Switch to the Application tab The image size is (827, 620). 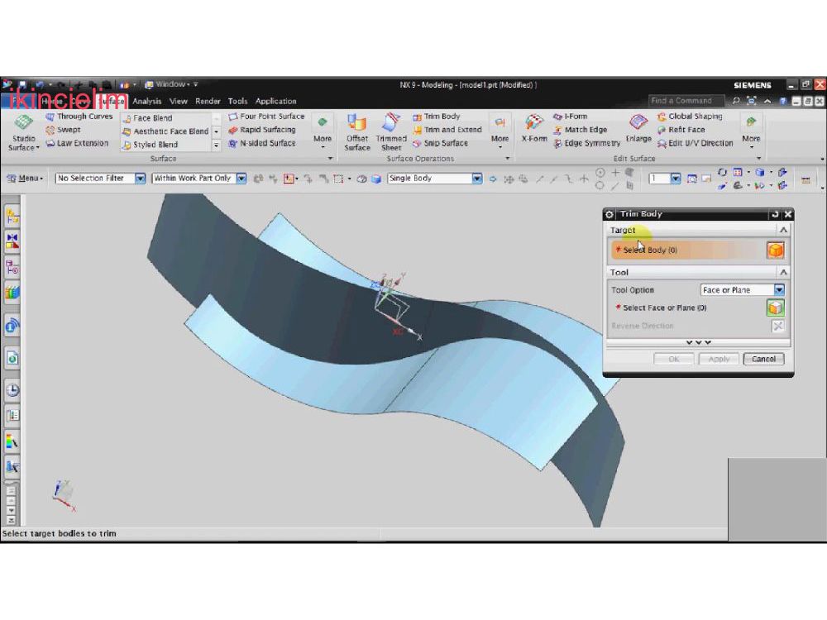pos(276,101)
